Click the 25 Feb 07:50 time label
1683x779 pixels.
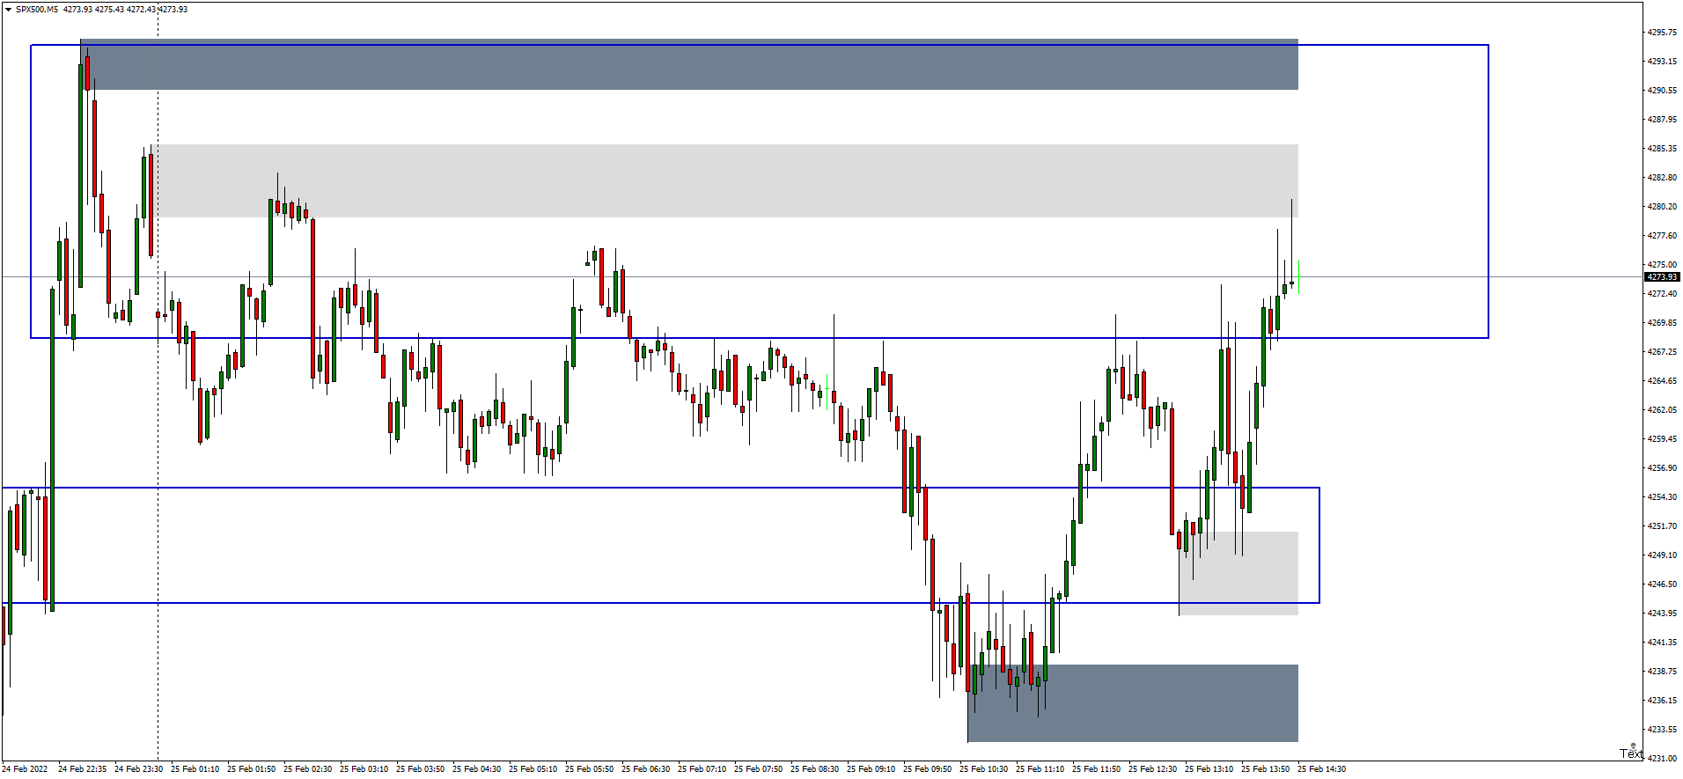[758, 769]
